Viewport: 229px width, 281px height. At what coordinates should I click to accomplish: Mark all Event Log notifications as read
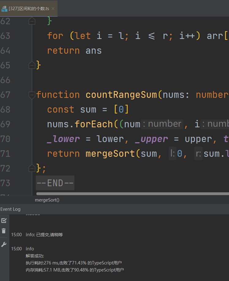click(x=4, y=221)
